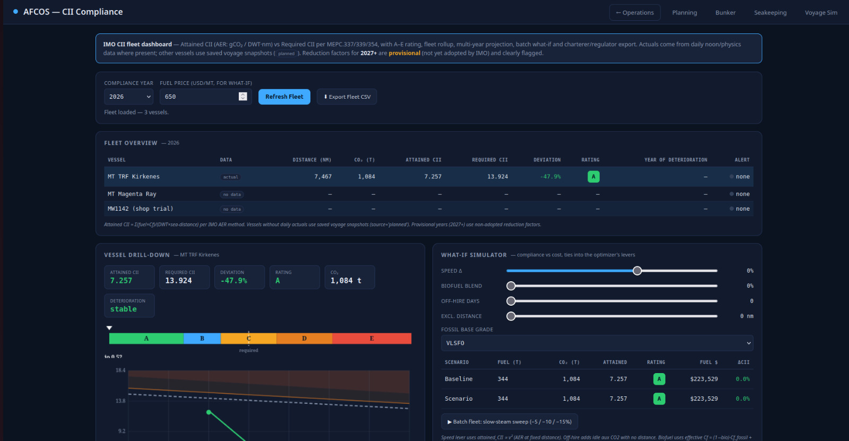
Task: Open the Bunker tab
Action: tap(725, 12)
